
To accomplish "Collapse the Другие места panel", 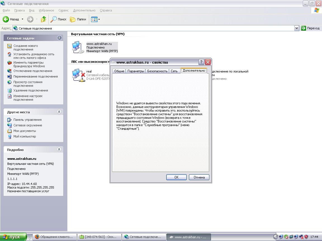I will pyautogui.click(x=59, y=112).
